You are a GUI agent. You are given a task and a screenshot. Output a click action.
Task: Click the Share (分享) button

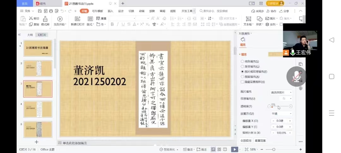(284, 11)
